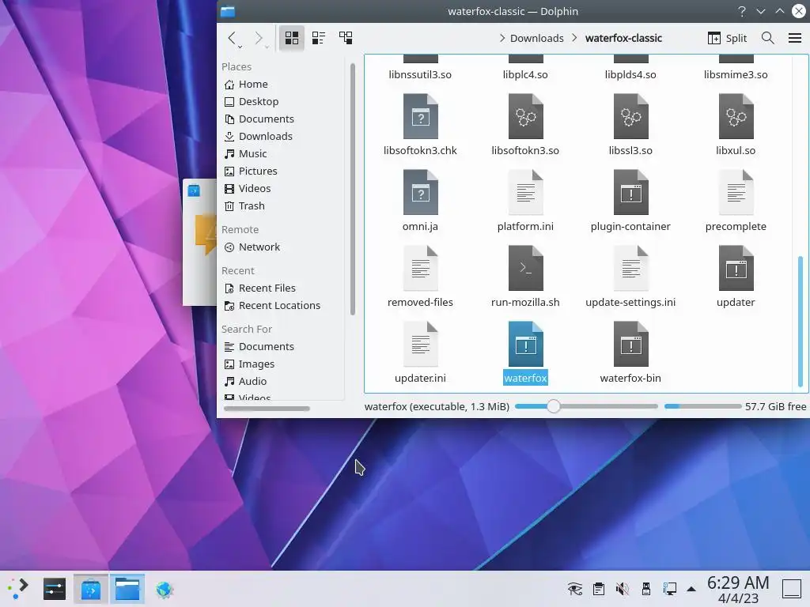Switch to Details tree view mode
This screenshot has width=810, height=607.
(346, 38)
